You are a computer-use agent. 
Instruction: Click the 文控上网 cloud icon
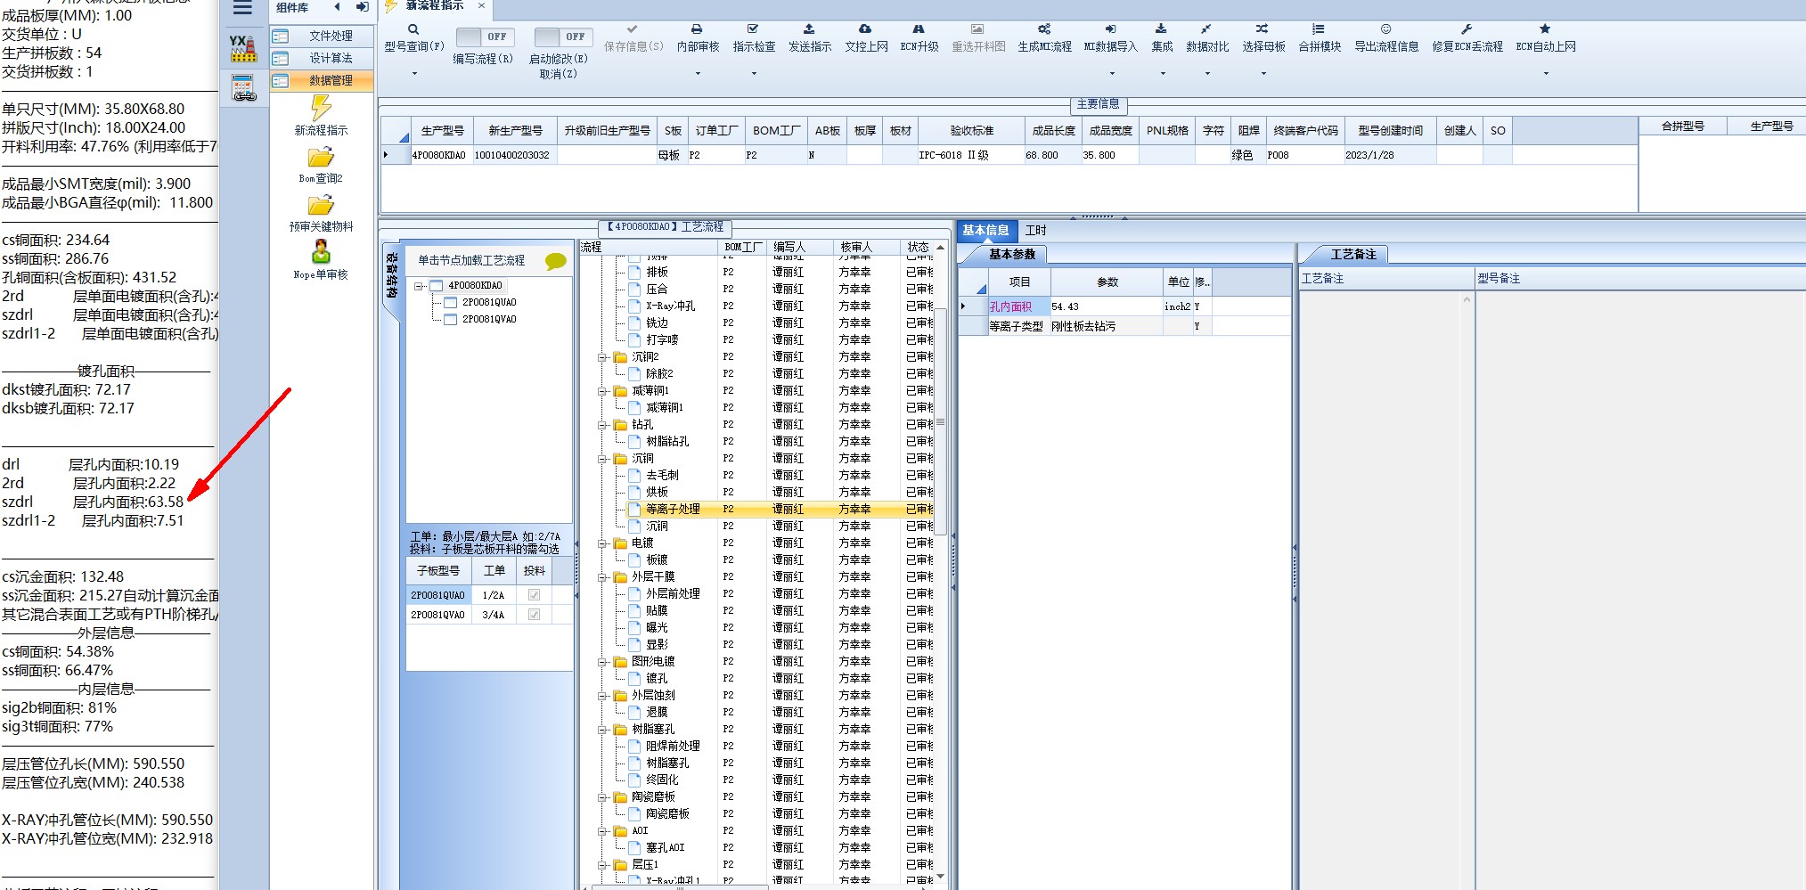click(x=865, y=29)
